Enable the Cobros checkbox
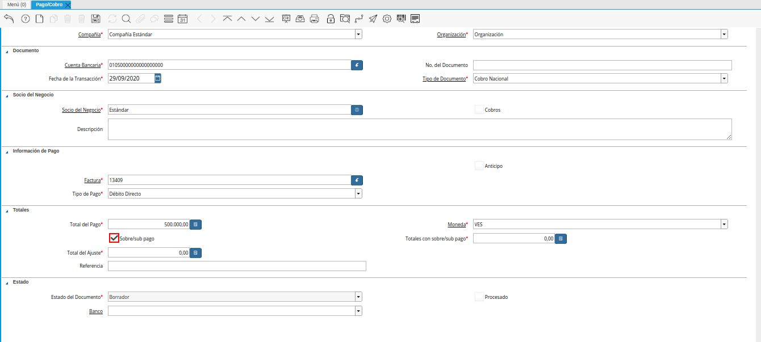This screenshot has height=342, width=761. click(x=479, y=109)
